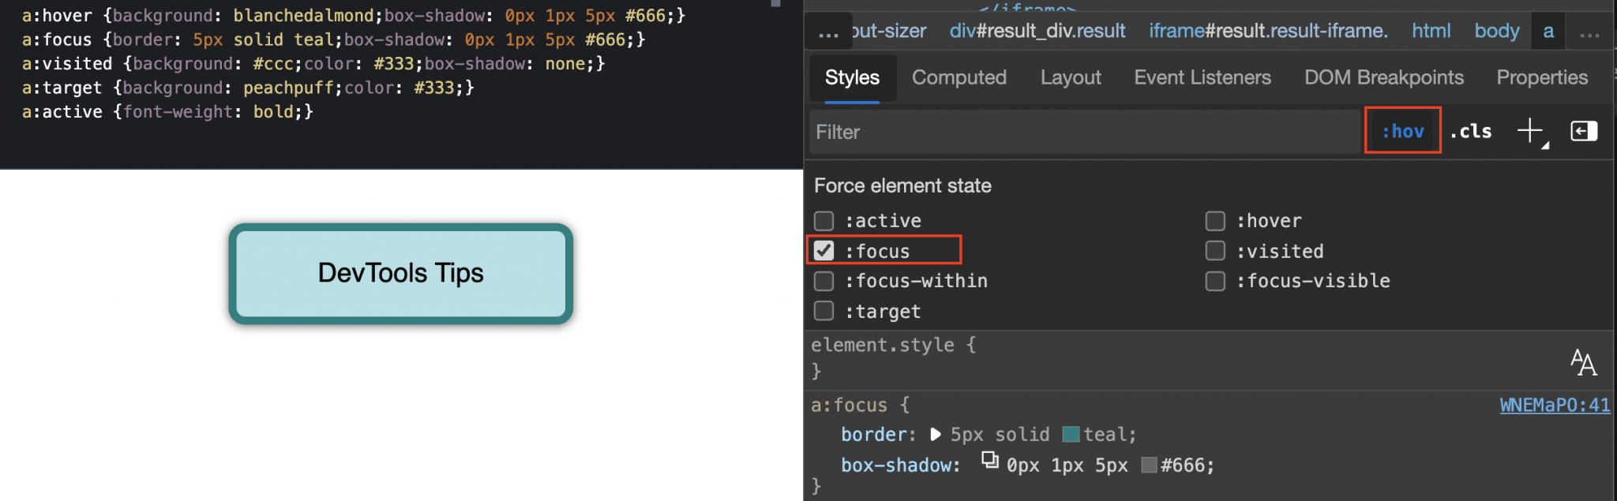
Task: Click the DevTools Tips link
Action: click(x=401, y=273)
